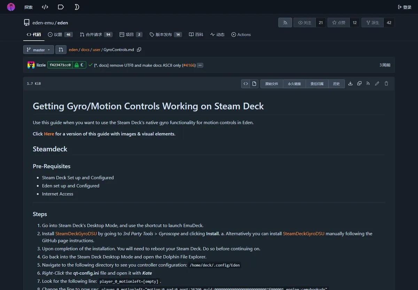Delete file via trash icon
The width and height of the screenshot is (418, 290).
[386, 84]
